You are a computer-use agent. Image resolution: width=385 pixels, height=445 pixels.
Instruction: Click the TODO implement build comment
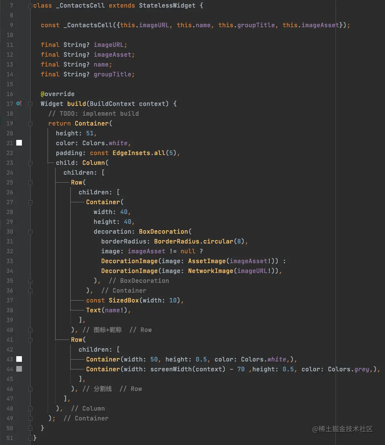[93, 113]
